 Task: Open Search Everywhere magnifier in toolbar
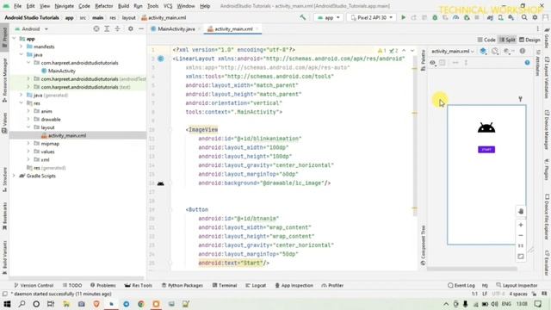(524, 17)
